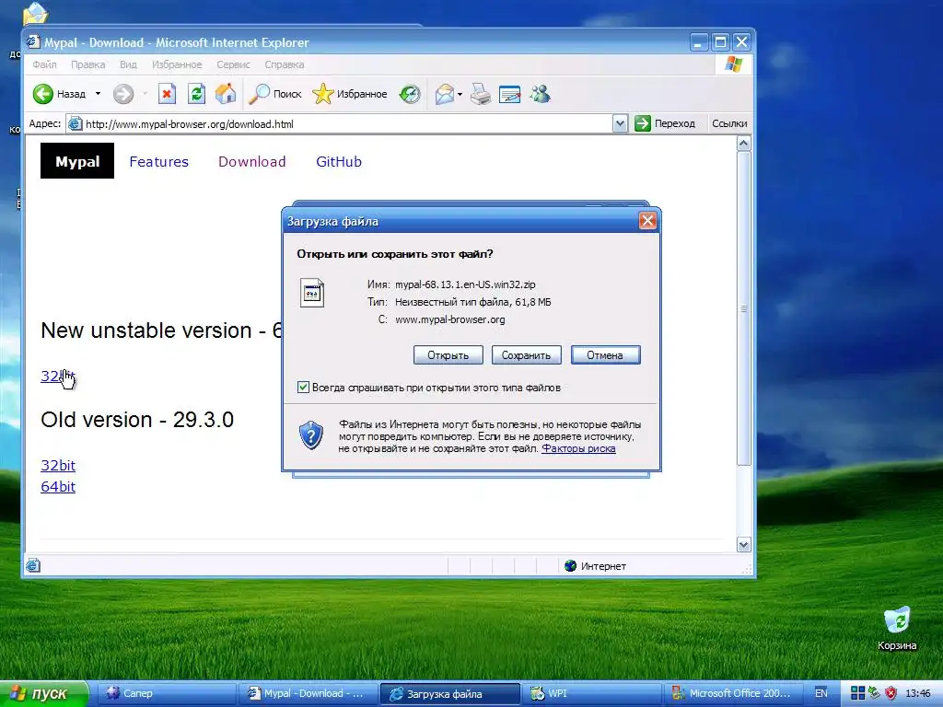Click the EN language indicator
This screenshot has width=943, height=707.
click(x=821, y=693)
